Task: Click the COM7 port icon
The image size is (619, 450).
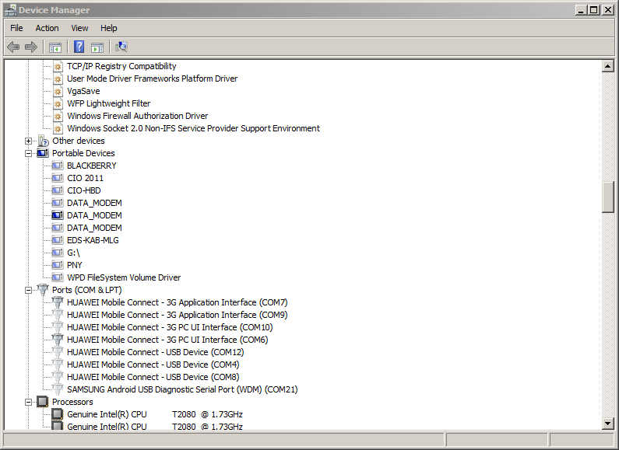Action: [58, 302]
